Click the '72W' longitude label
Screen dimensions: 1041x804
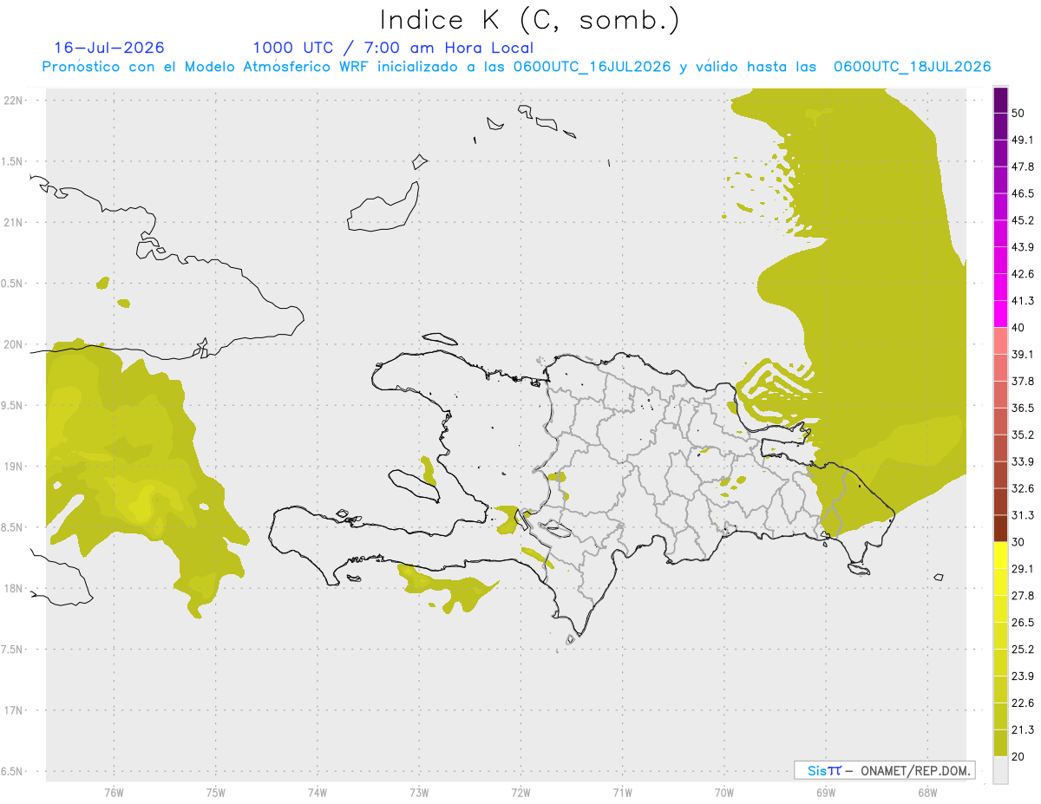click(520, 792)
